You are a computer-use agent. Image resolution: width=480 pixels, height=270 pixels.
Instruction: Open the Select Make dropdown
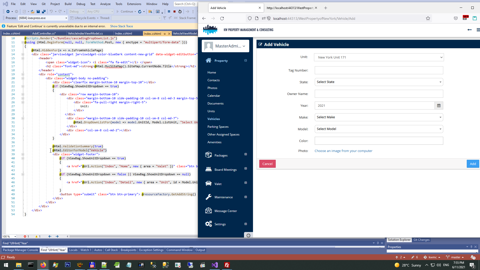click(378, 117)
